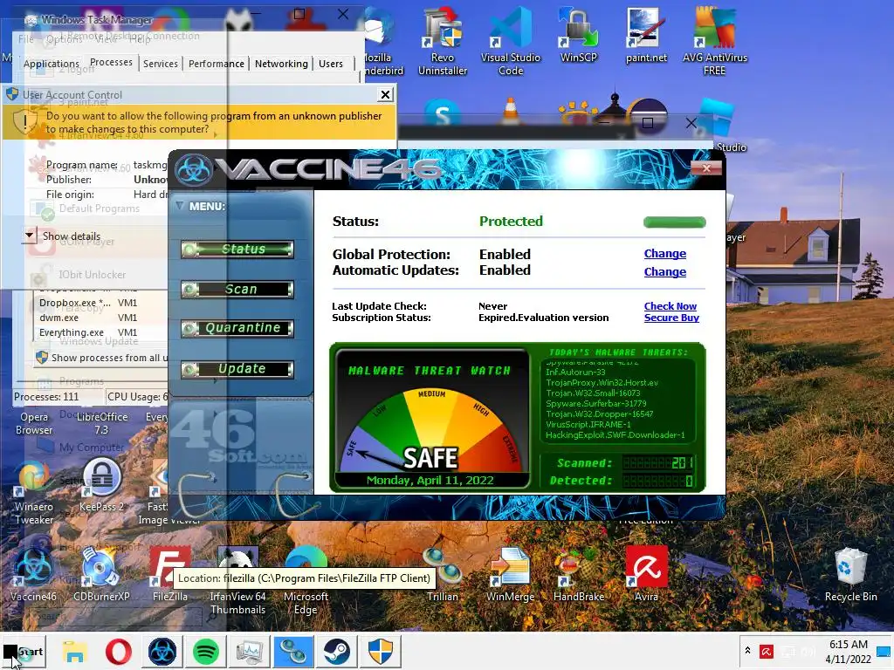894x670 pixels.
Task: Click Secure Buy subscription link
Action: [x=671, y=318]
